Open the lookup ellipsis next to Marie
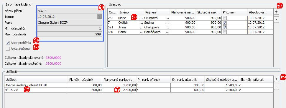 (x=141, y=18)
